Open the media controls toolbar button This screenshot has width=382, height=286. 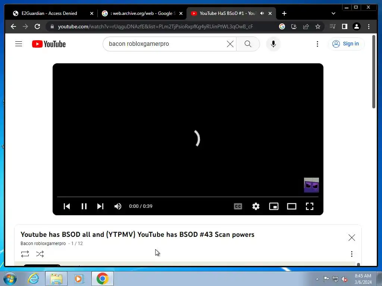tap(332, 26)
